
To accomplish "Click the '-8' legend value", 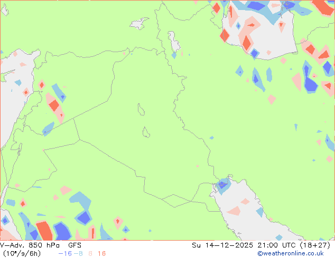I will (78, 254).
